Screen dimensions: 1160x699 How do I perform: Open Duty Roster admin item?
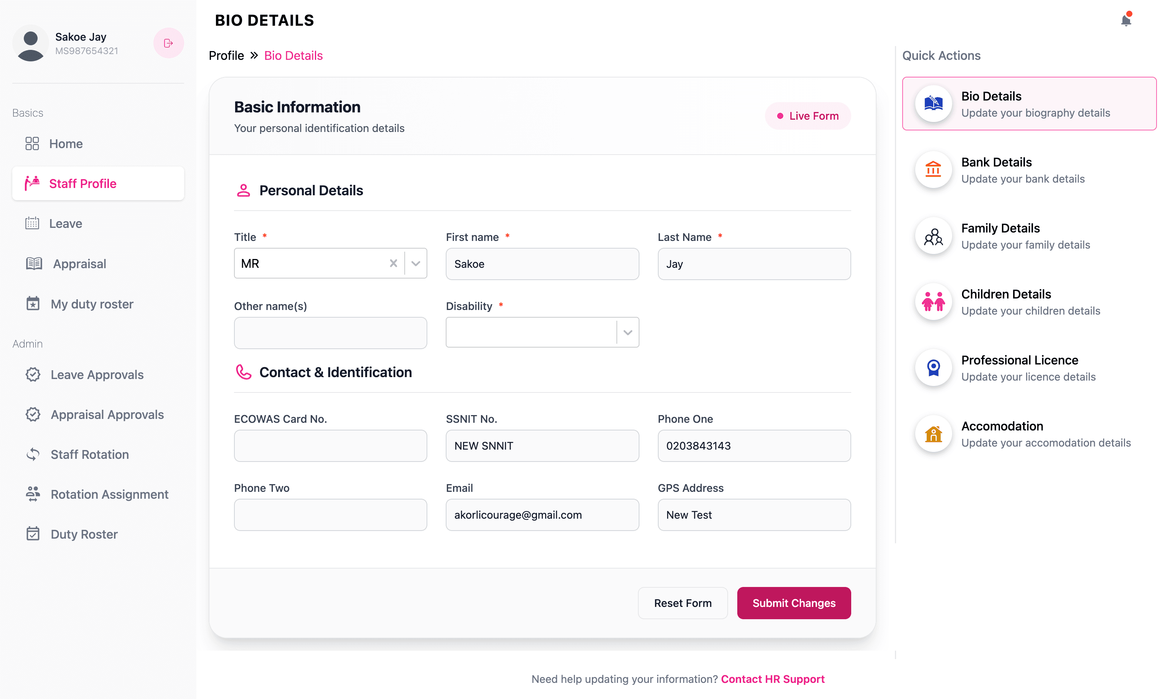point(98,534)
